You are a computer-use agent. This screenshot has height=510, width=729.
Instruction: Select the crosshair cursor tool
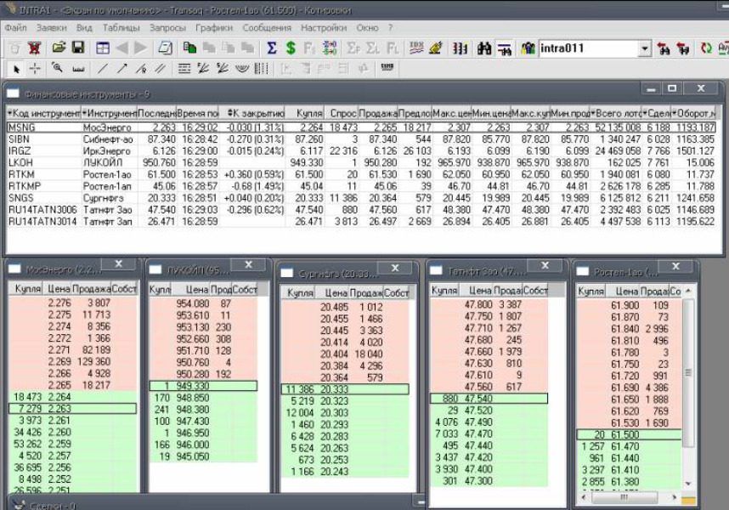click(x=35, y=69)
